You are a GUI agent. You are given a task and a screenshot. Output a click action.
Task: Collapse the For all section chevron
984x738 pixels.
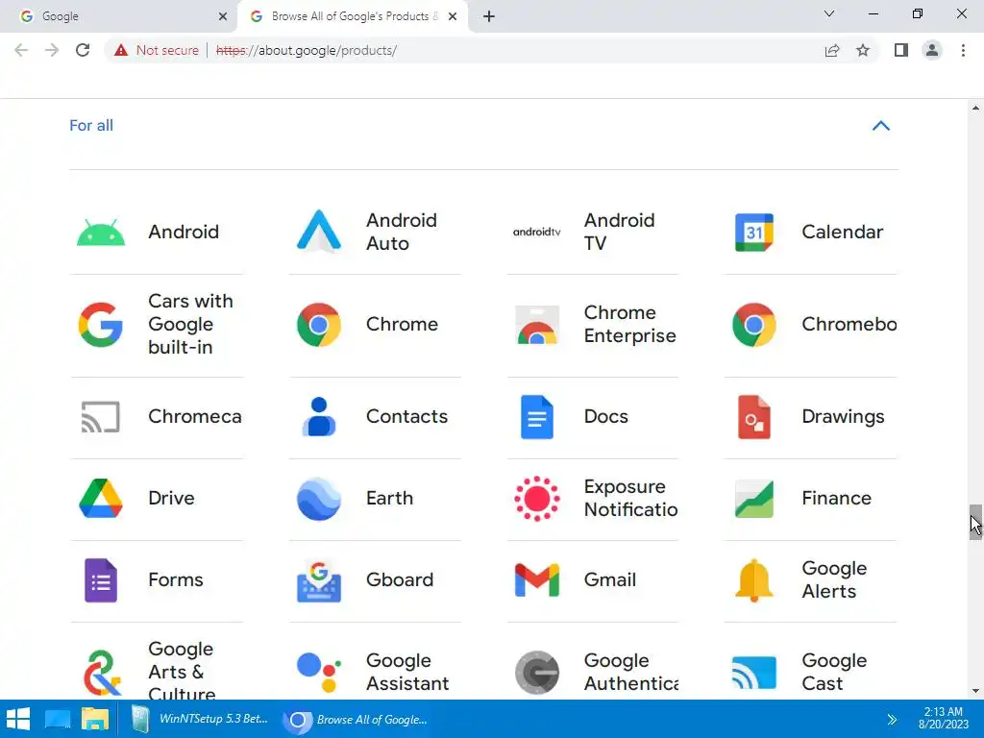tap(881, 126)
